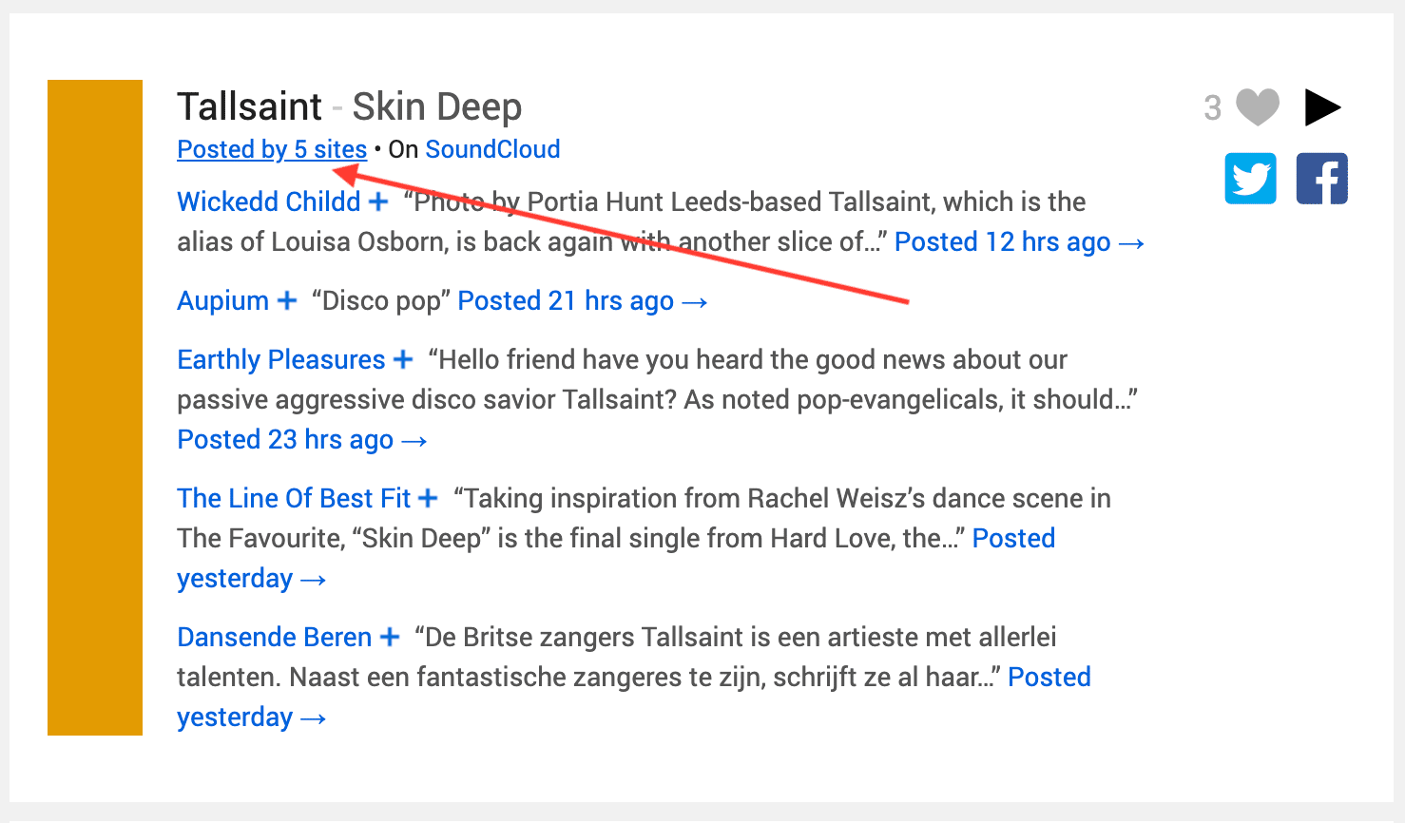The width and height of the screenshot is (1405, 823).
Task: Follow Dansende Beren with plus icon
Action: pyautogui.click(x=390, y=637)
